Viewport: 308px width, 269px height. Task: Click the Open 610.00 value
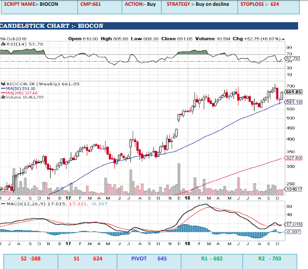tap(83, 39)
